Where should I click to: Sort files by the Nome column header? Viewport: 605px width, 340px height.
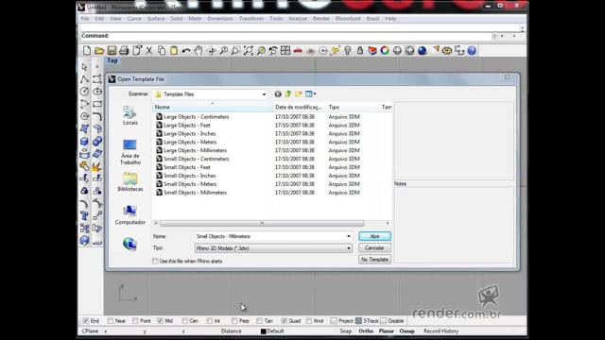(x=213, y=107)
